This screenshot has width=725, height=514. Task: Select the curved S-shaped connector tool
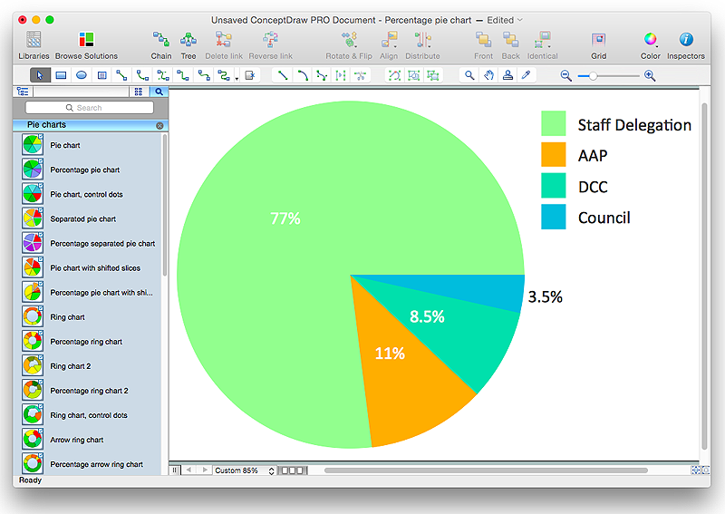coord(204,75)
